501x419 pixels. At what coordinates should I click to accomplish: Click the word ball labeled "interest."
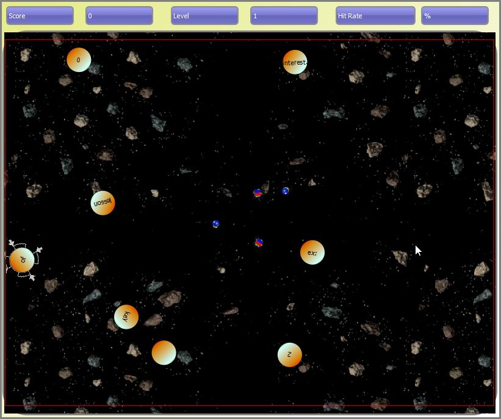click(295, 62)
